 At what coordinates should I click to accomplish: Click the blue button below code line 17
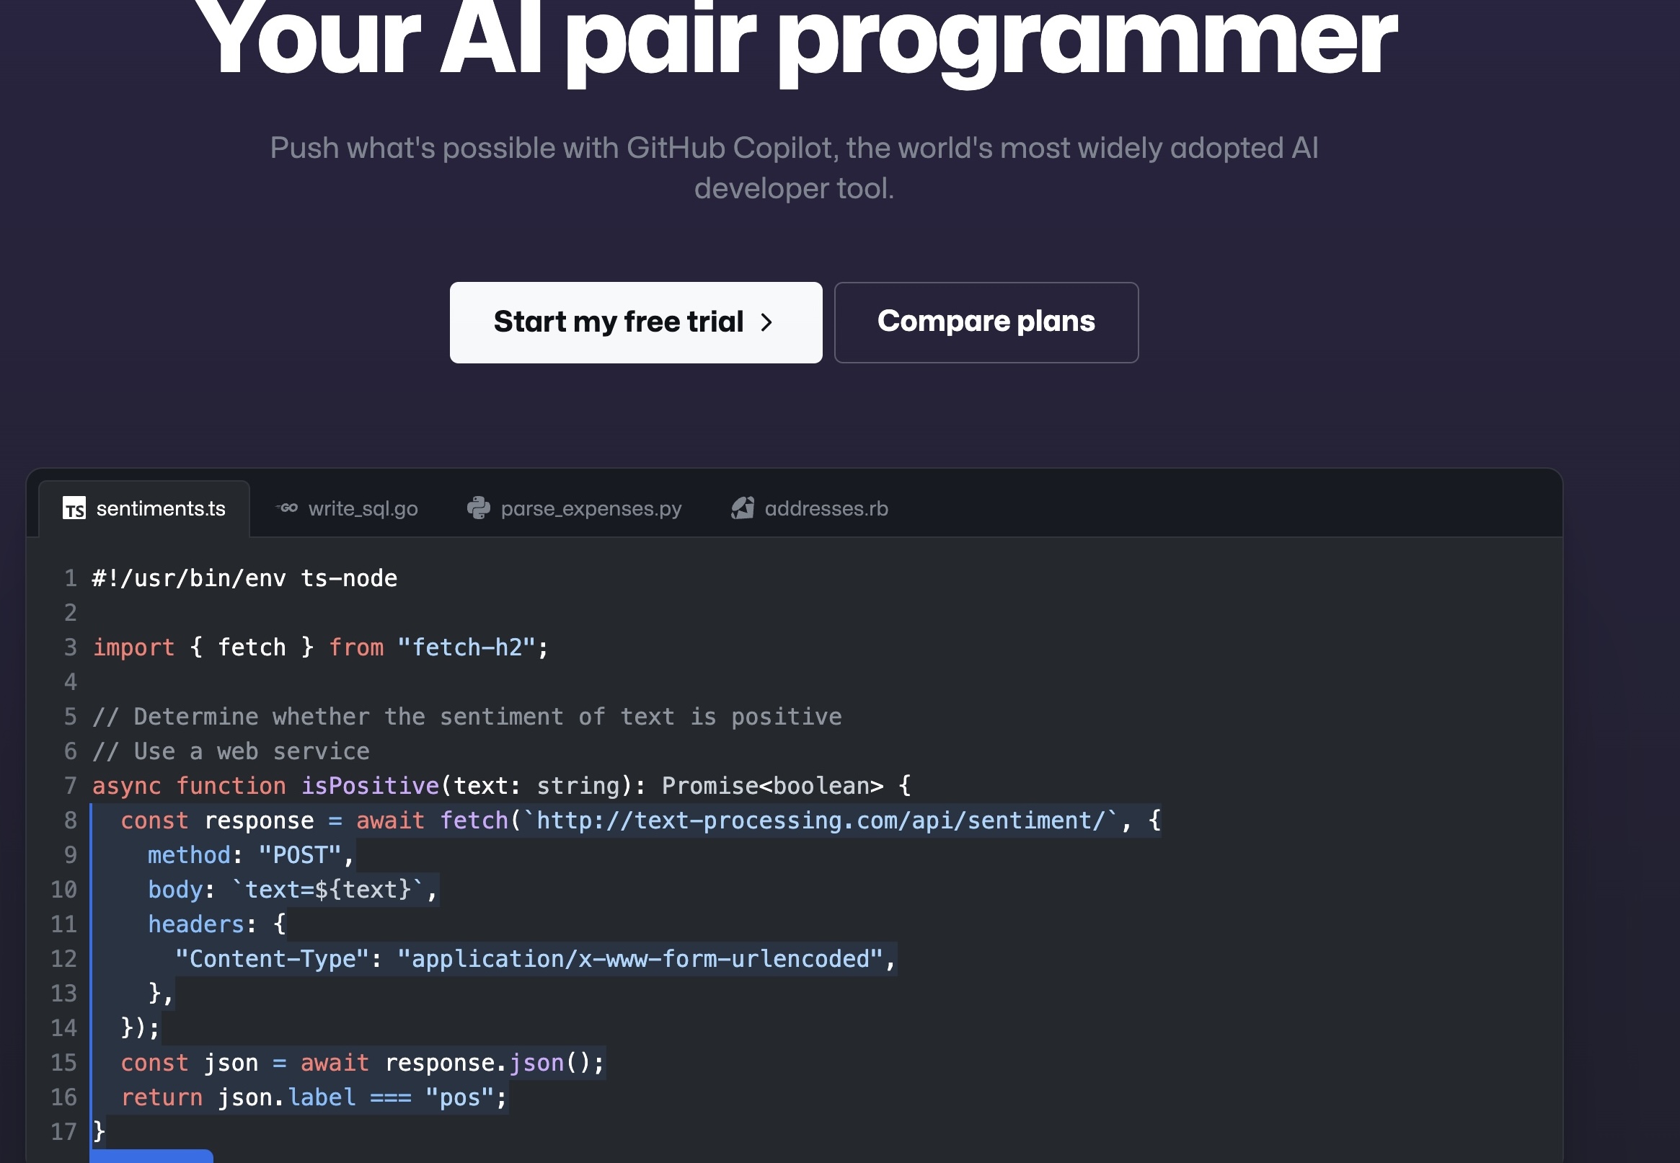point(151,1156)
